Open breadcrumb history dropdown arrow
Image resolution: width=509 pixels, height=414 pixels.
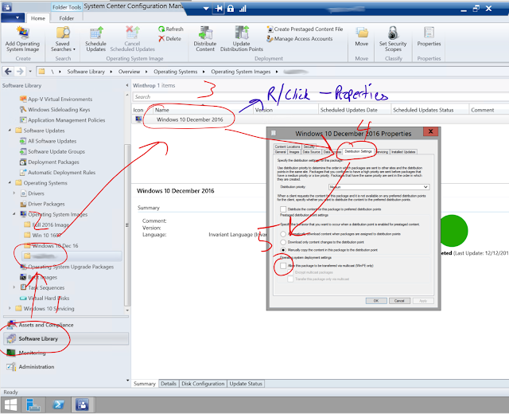point(30,72)
